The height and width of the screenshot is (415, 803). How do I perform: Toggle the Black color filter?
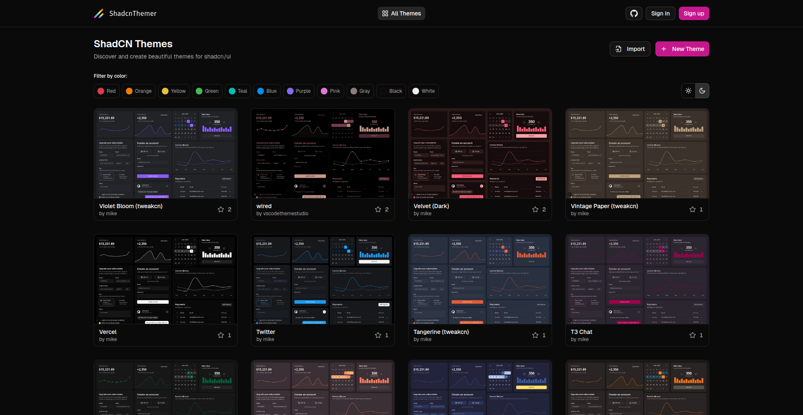click(x=391, y=91)
